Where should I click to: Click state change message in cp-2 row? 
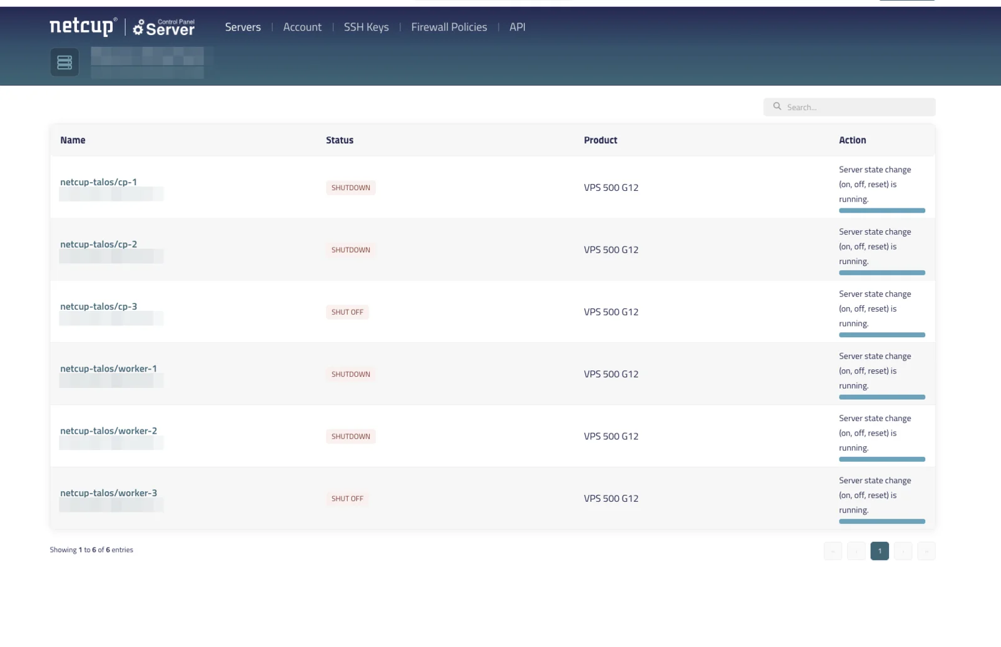pyautogui.click(x=875, y=247)
